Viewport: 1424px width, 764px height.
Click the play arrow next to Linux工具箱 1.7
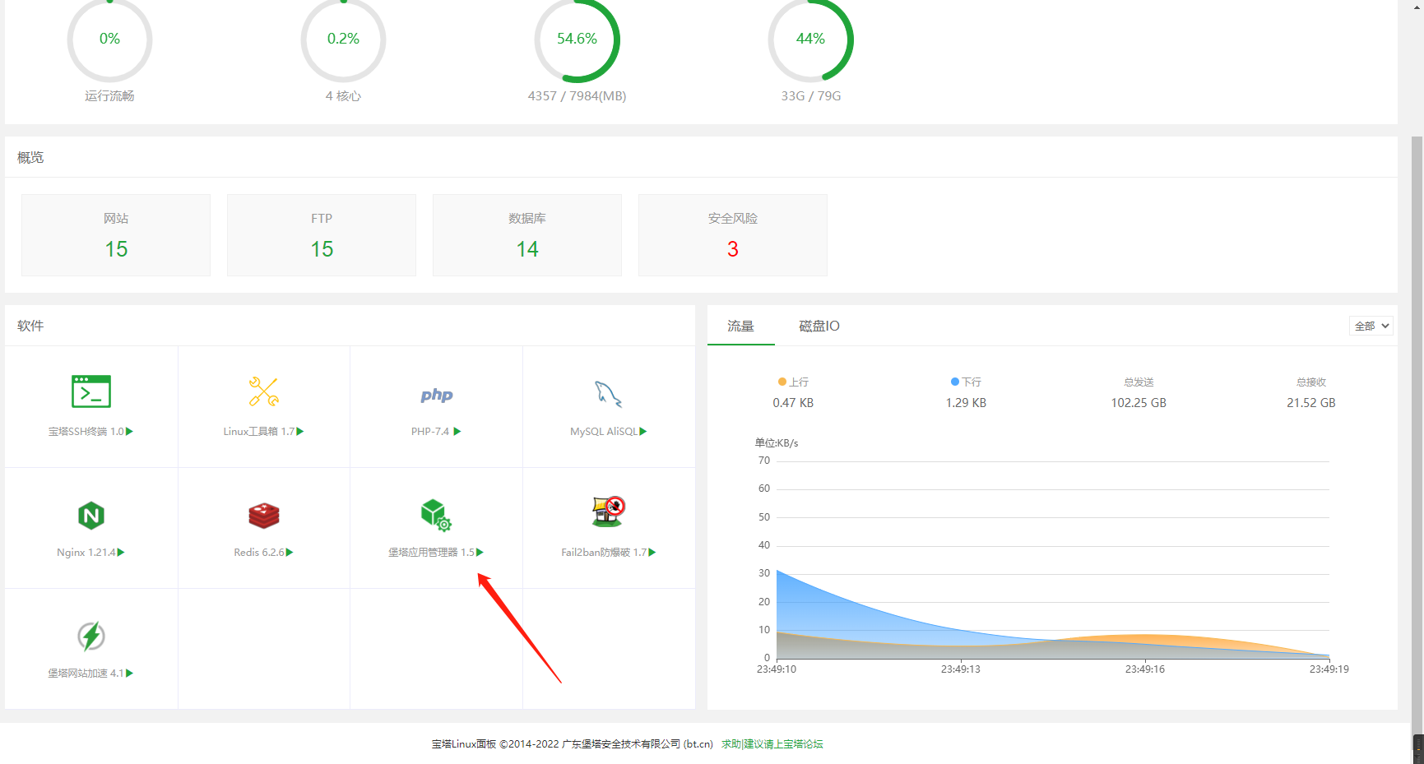pos(300,431)
